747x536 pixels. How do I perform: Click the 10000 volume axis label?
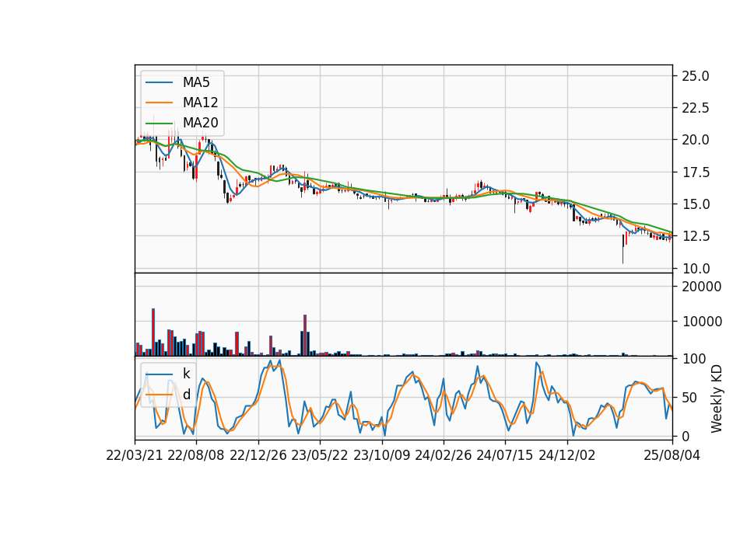702,322
